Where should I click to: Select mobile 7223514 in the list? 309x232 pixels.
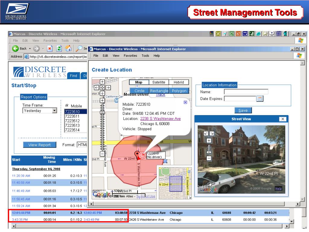(72, 130)
